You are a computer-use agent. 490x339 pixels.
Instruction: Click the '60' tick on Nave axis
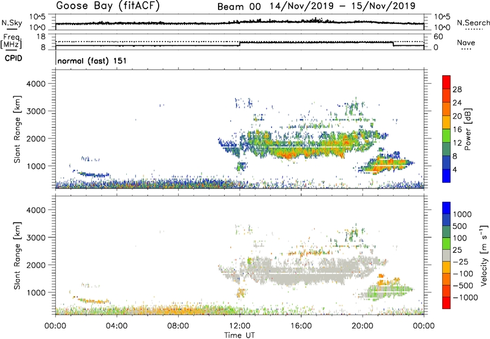tap(439, 37)
